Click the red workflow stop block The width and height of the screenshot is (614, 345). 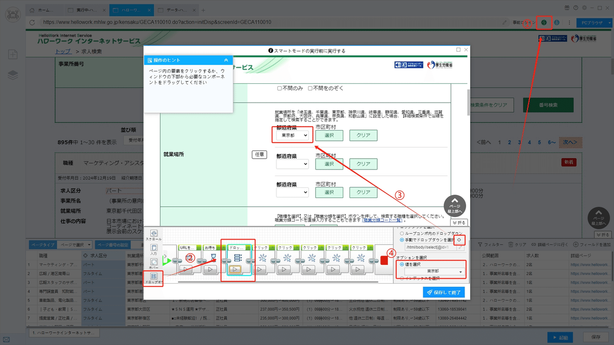(384, 260)
